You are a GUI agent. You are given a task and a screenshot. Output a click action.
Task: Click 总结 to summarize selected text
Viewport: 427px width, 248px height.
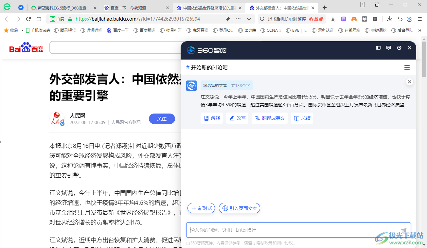tap(302, 118)
